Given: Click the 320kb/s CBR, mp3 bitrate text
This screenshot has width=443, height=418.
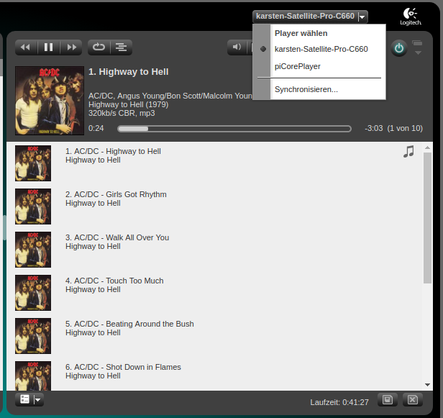Looking at the screenshot, I should [122, 113].
